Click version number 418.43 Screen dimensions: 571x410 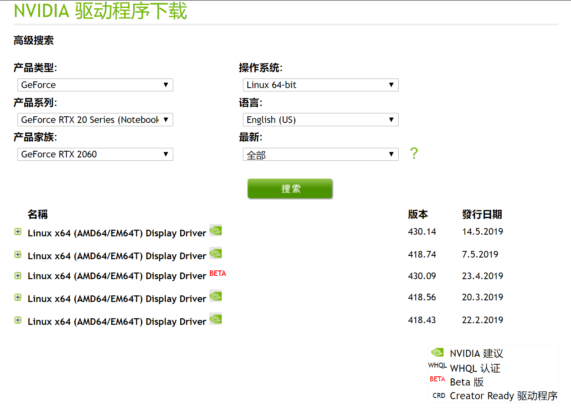tap(422, 320)
